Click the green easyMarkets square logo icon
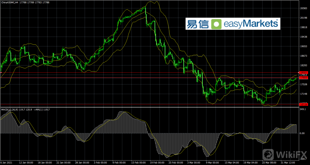The image size is (310, 165). (x=217, y=24)
